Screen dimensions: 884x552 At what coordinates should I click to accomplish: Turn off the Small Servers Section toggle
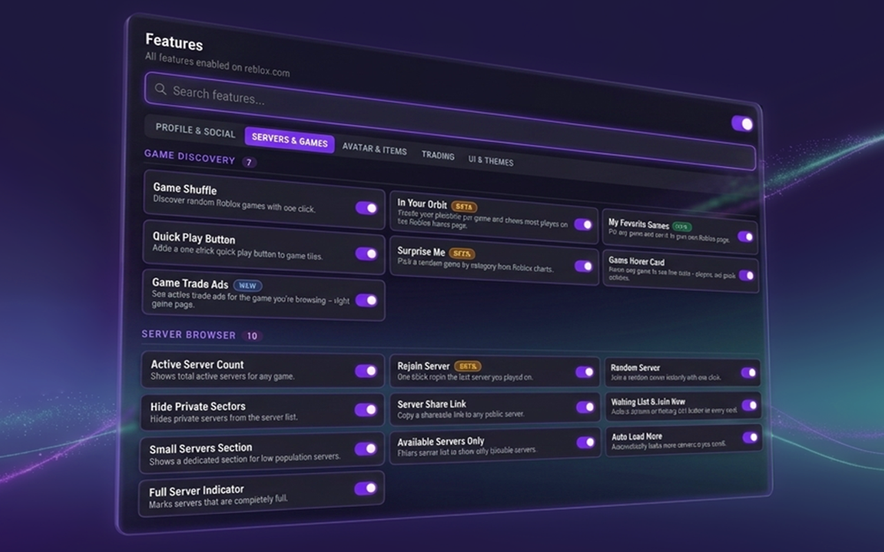365,449
